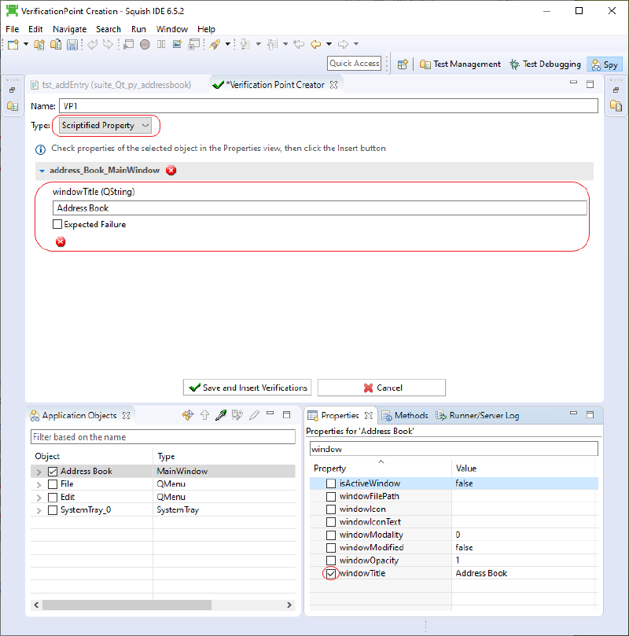Check the SystemTray_0 object checkbox

[53, 510]
